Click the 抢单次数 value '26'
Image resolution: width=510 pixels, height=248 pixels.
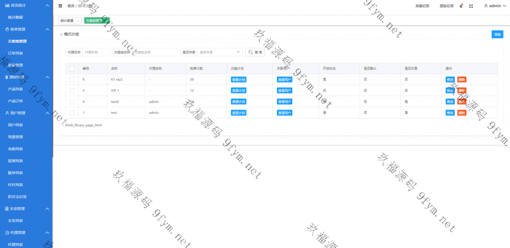coord(192,79)
